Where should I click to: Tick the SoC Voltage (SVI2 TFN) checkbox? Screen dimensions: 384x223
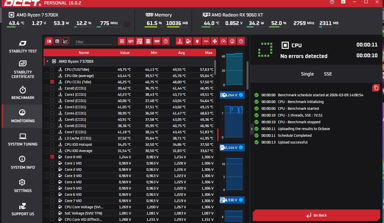[52, 213]
